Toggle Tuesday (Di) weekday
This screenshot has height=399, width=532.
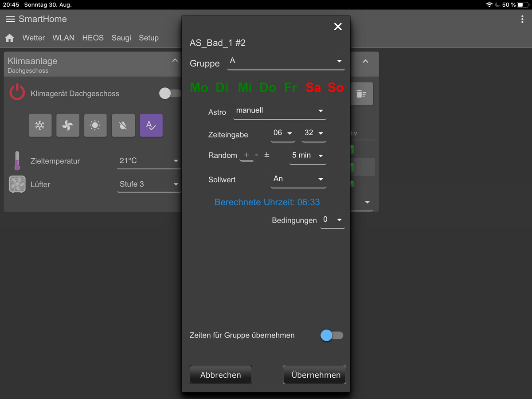(x=222, y=88)
